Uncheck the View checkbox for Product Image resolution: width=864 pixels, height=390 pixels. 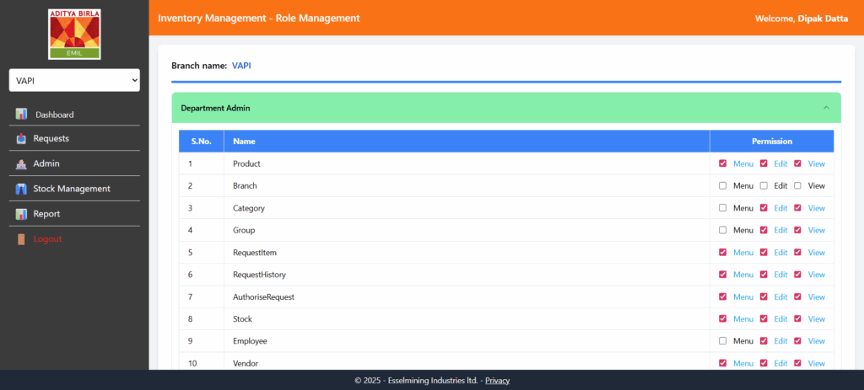click(797, 163)
